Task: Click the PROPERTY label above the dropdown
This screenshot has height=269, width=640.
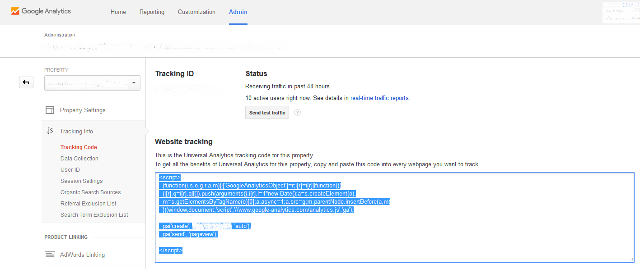Action: point(56,70)
